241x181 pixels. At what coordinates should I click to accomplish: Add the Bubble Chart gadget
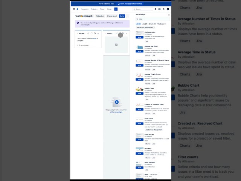pyautogui.click(x=140, y=94)
